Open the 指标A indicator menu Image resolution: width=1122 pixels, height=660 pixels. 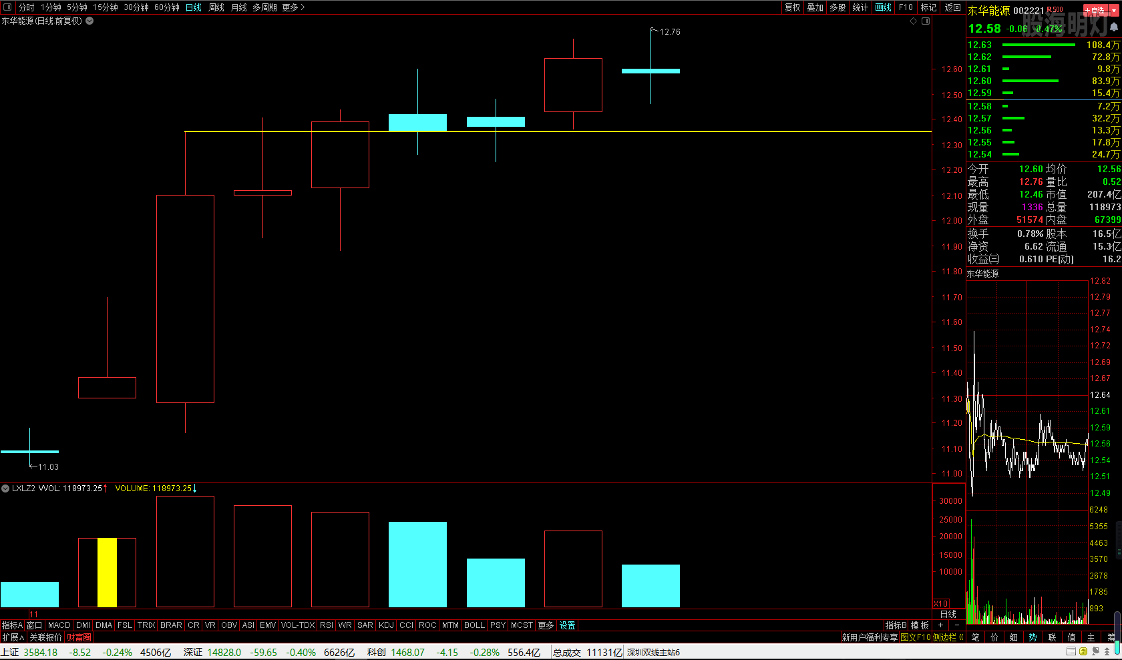pyautogui.click(x=12, y=625)
